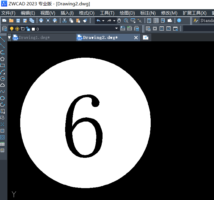
Task: Click the Cut scissors icon
Action: 64,21
